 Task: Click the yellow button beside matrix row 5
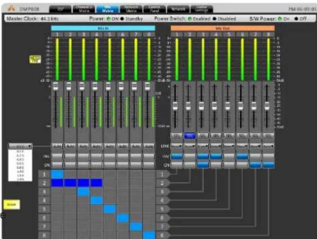11,205
